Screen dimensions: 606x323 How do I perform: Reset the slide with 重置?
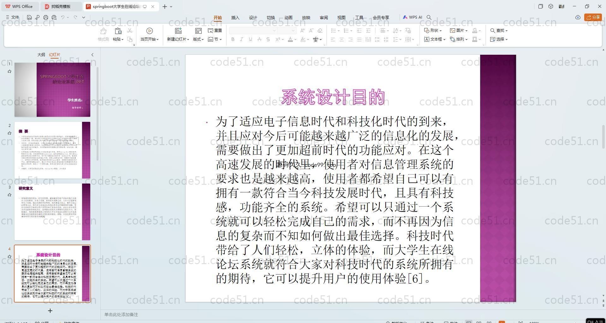215,31
